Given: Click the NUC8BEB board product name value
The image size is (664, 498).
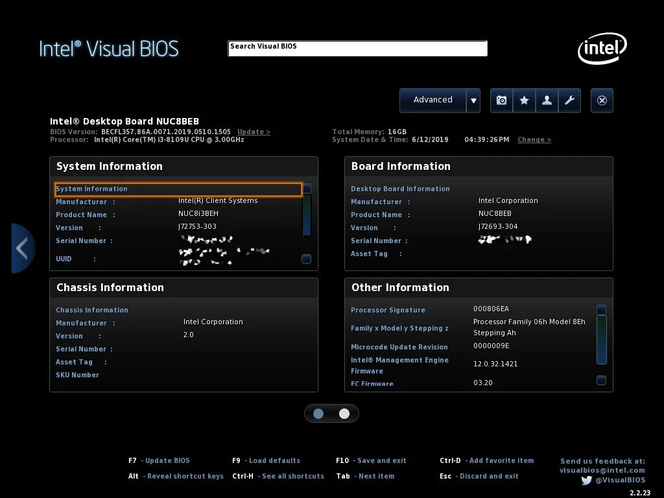Looking at the screenshot, I should (x=495, y=213).
